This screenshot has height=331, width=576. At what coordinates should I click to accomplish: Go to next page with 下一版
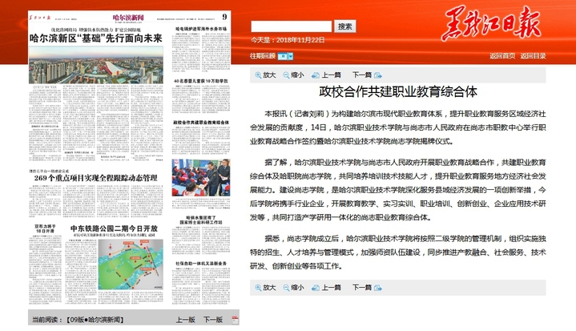coord(213,320)
